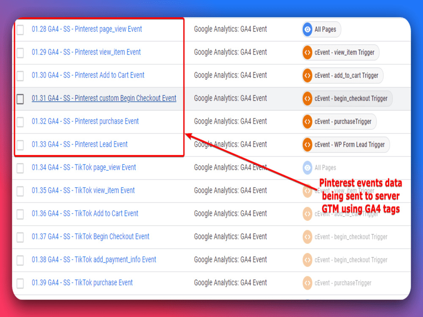423x317 pixels.
Task: Click tag type text in 01.32 Pinterest purchase row
Action: click(x=231, y=121)
